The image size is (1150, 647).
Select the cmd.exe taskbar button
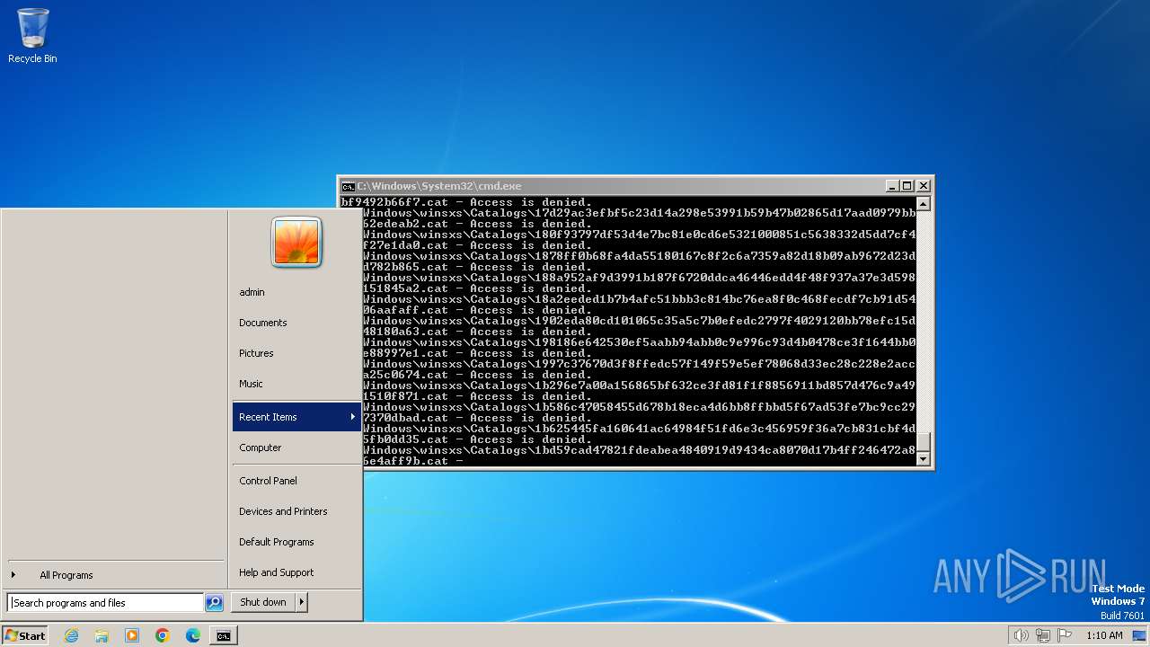click(223, 635)
